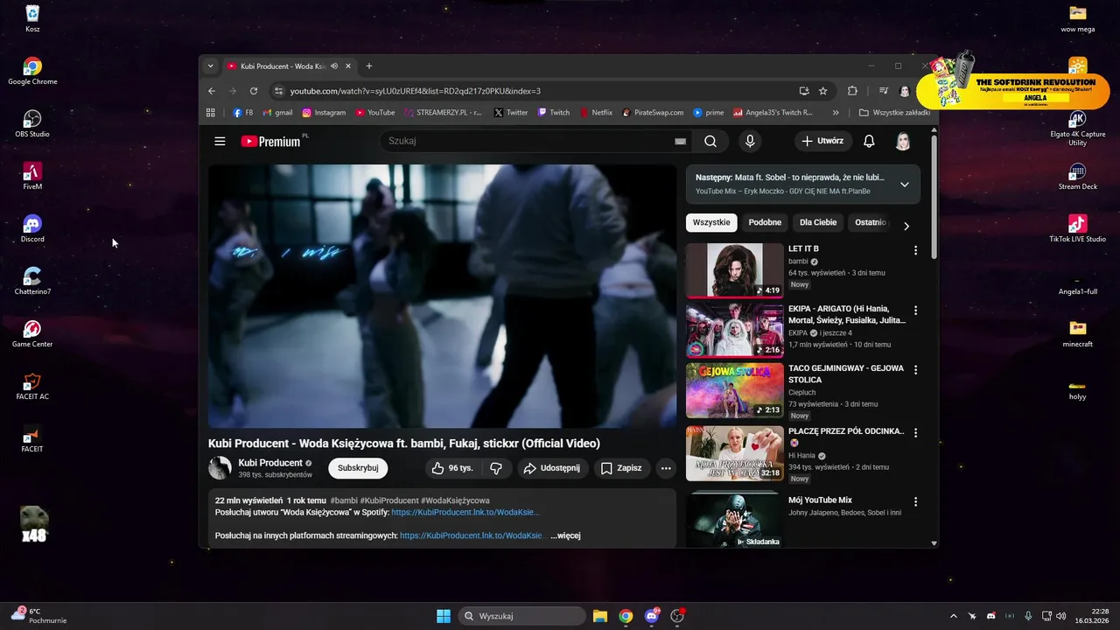The height and width of the screenshot is (630, 1120).
Task: Open the Spotify Woda Księżycowa link
Action: click(465, 513)
